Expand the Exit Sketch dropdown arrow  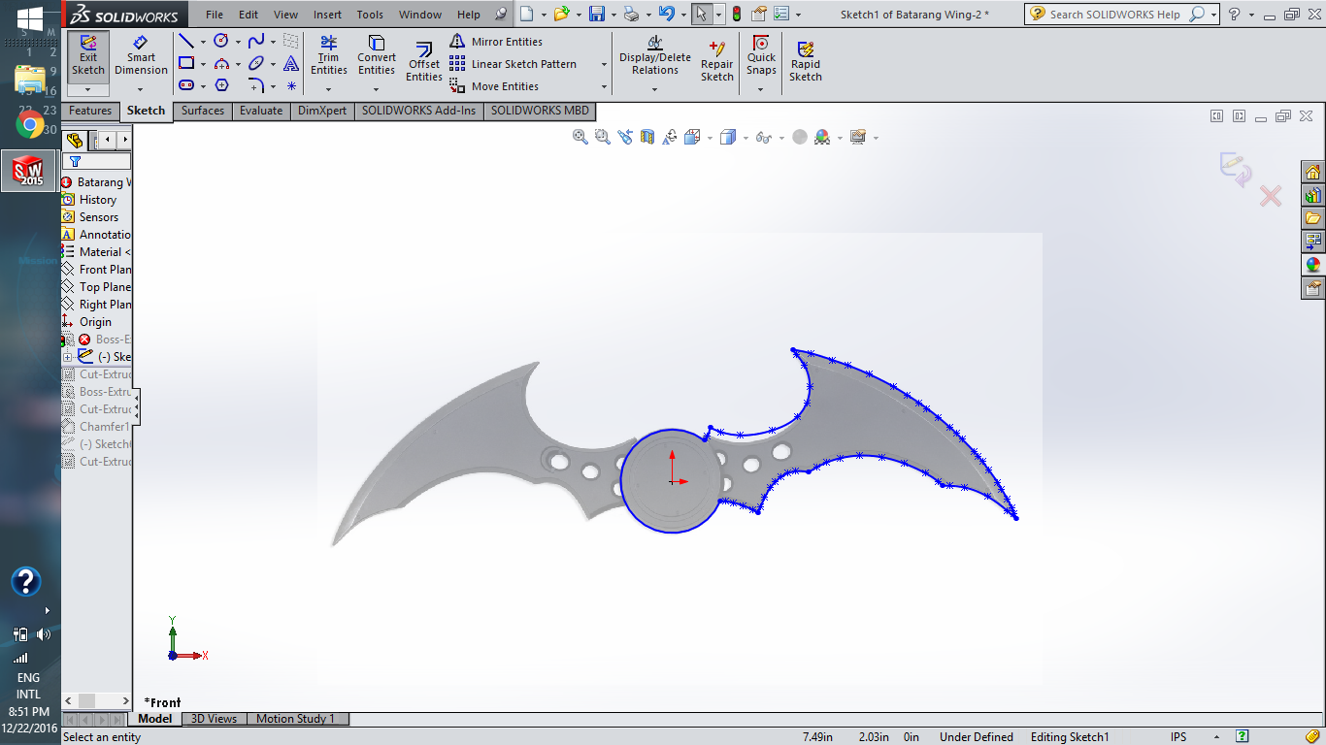click(88, 89)
